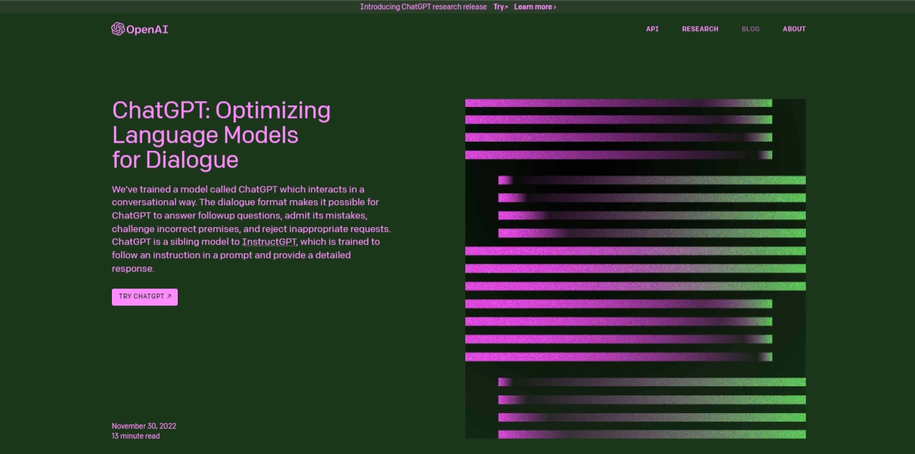This screenshot has width=915, height=454.
Task: Click the TRY CHATGPT button
Action: [x=144, y=297]
